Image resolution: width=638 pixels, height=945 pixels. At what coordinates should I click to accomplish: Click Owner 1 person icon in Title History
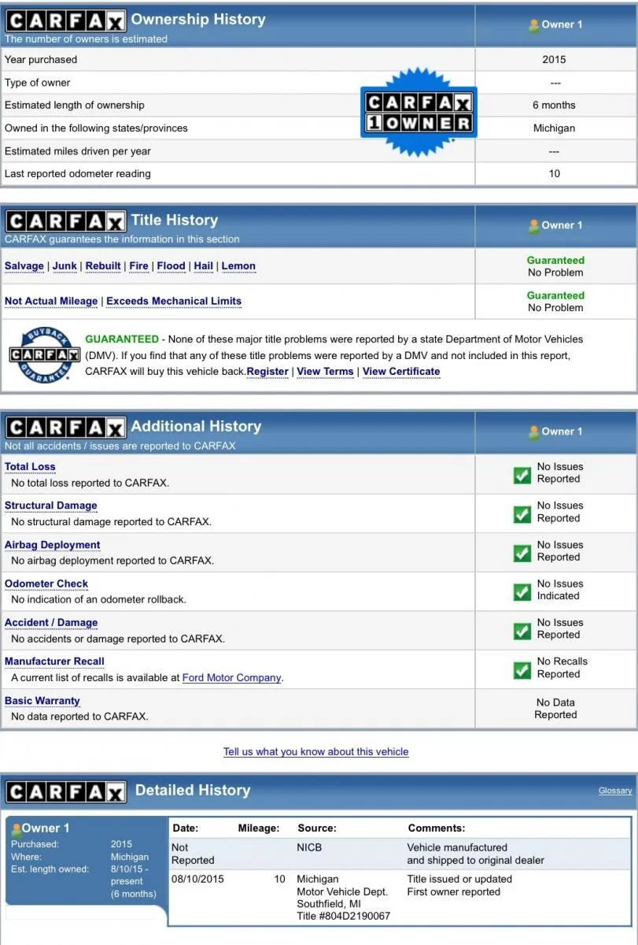pos(534,226)
